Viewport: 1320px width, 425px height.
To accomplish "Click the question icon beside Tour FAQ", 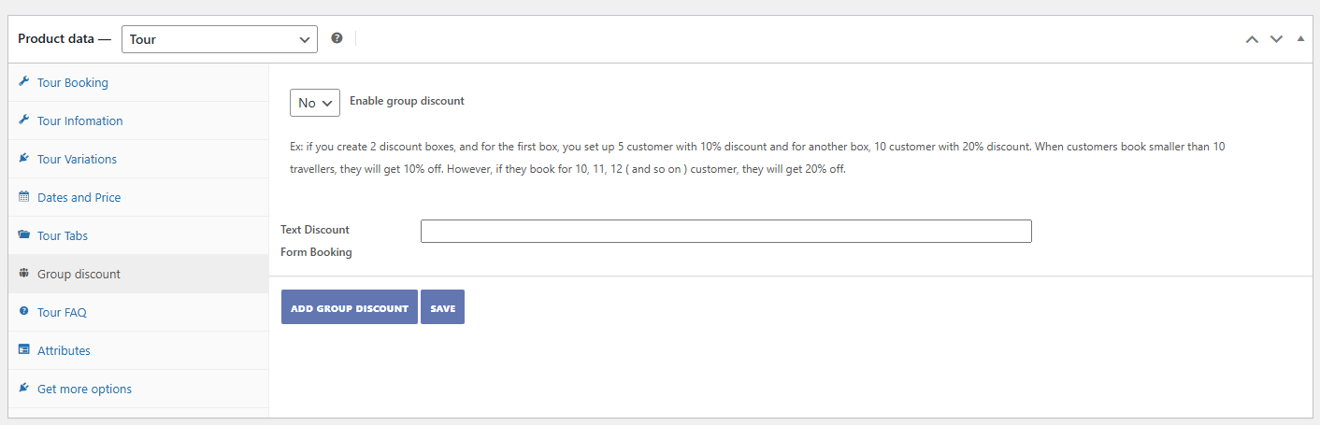I will [x=24, y=312].
